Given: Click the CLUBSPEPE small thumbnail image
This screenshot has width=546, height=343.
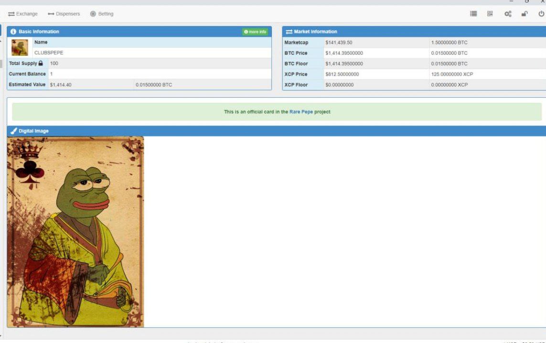Looking at the screenshot, I should click(20, 47).
